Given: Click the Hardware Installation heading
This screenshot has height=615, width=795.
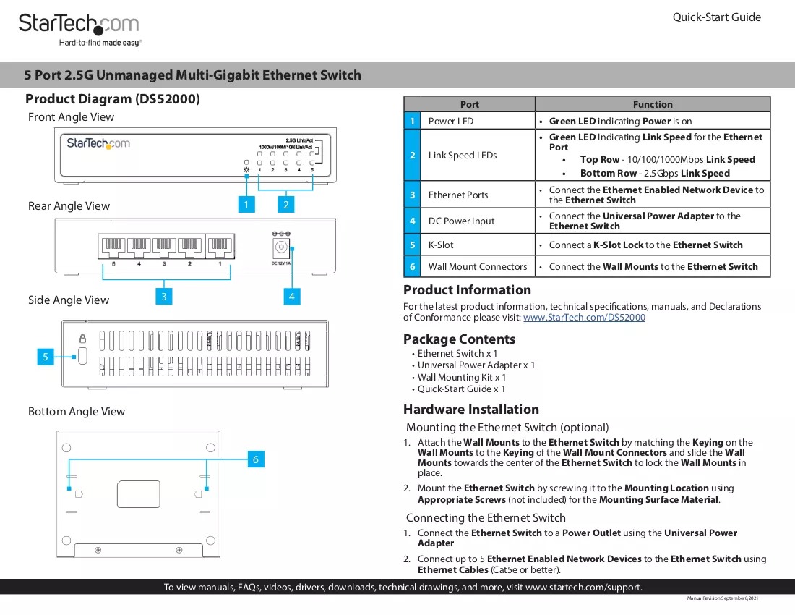Looking at the screenshot, I should tap(471, 410).
